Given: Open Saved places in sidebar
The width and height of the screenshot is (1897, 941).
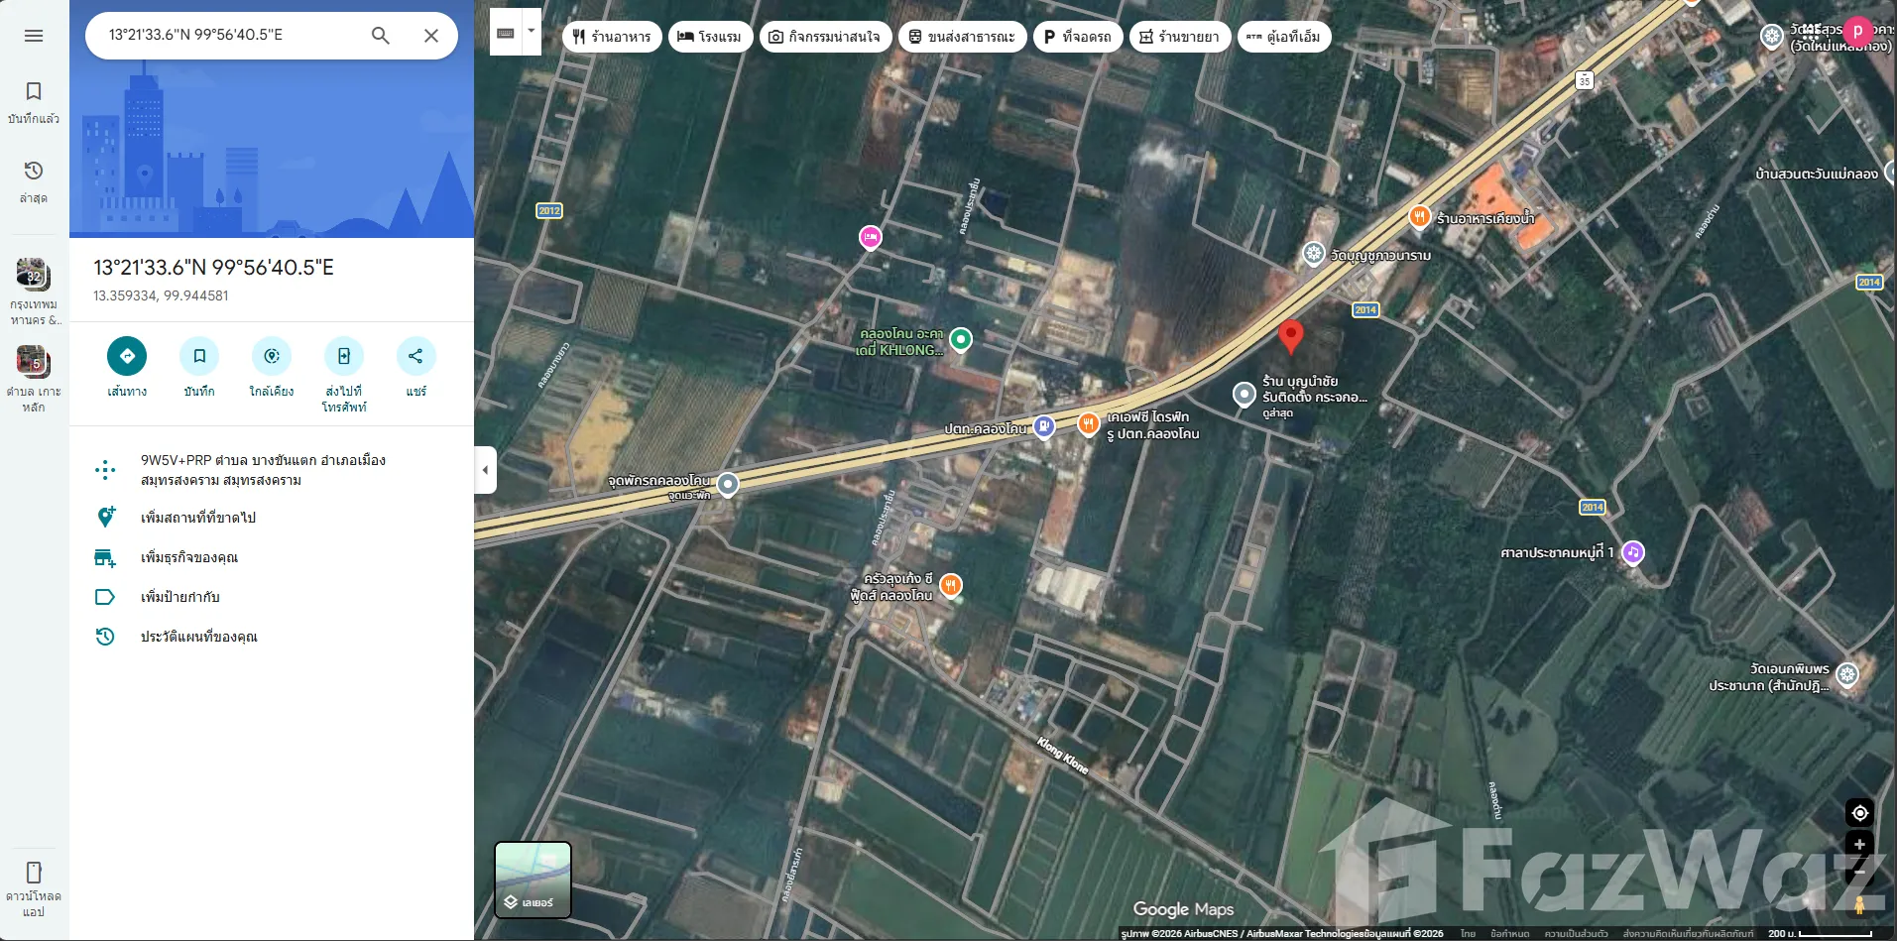Looking at the screenshot, I should pos(34,102).
